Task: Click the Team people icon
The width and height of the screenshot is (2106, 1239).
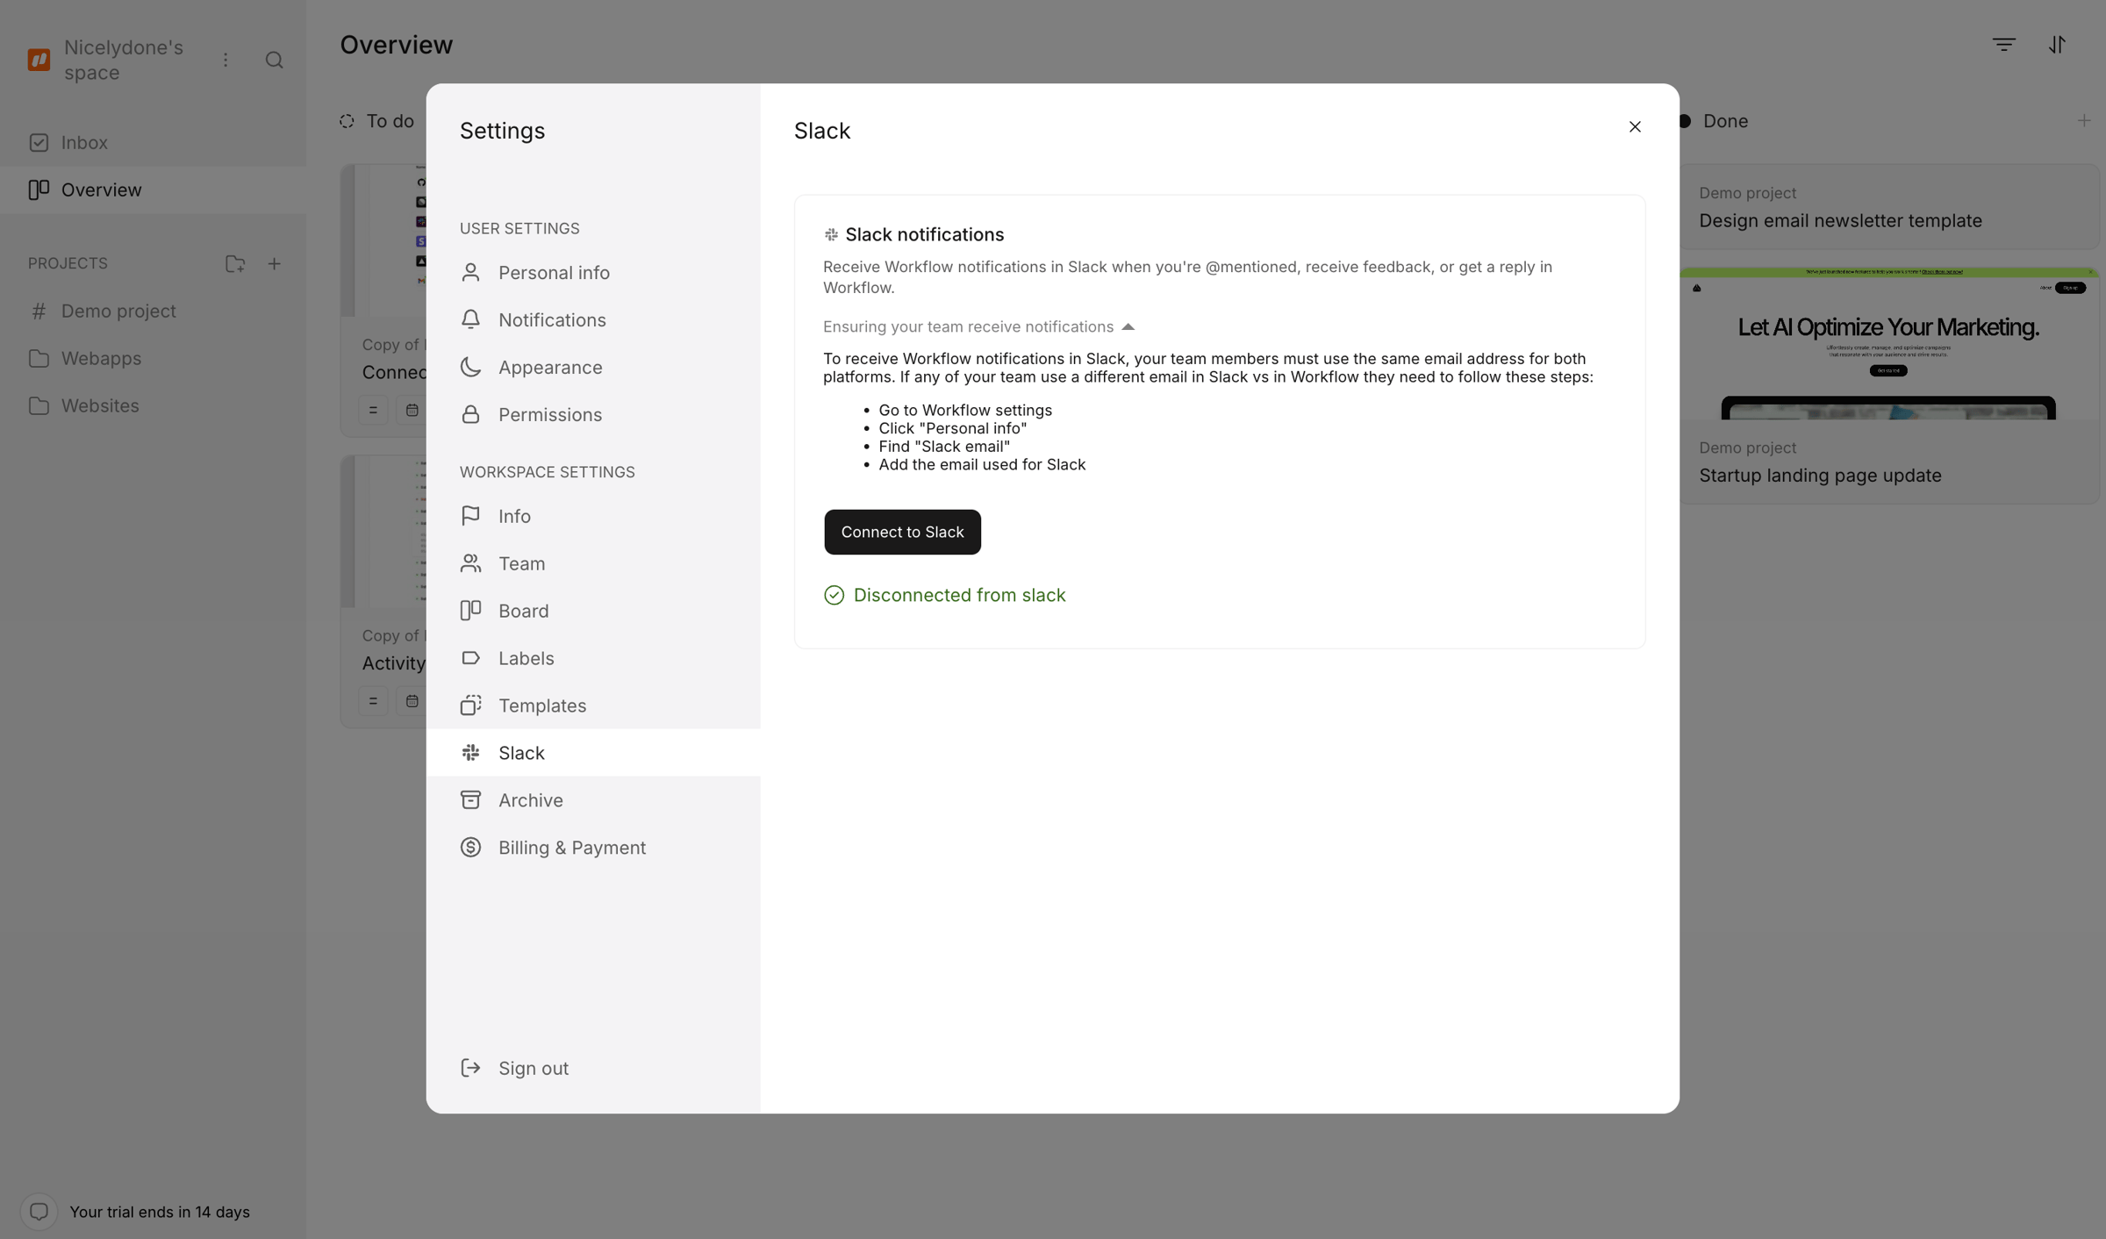Action: click(x=470, y=563)
